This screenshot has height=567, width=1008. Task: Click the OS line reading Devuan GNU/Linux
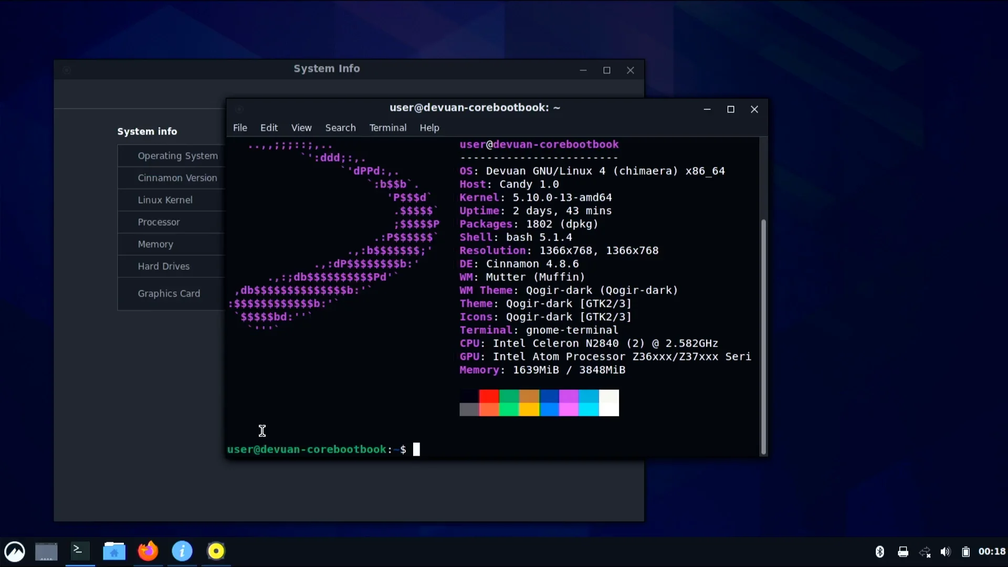[x=592, y=171]
